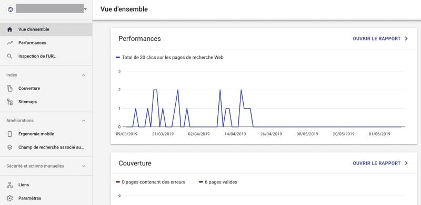Click the layers icon for Champ de recherche
The height and width of the screenshot is (205, 421).
[9, 147]
